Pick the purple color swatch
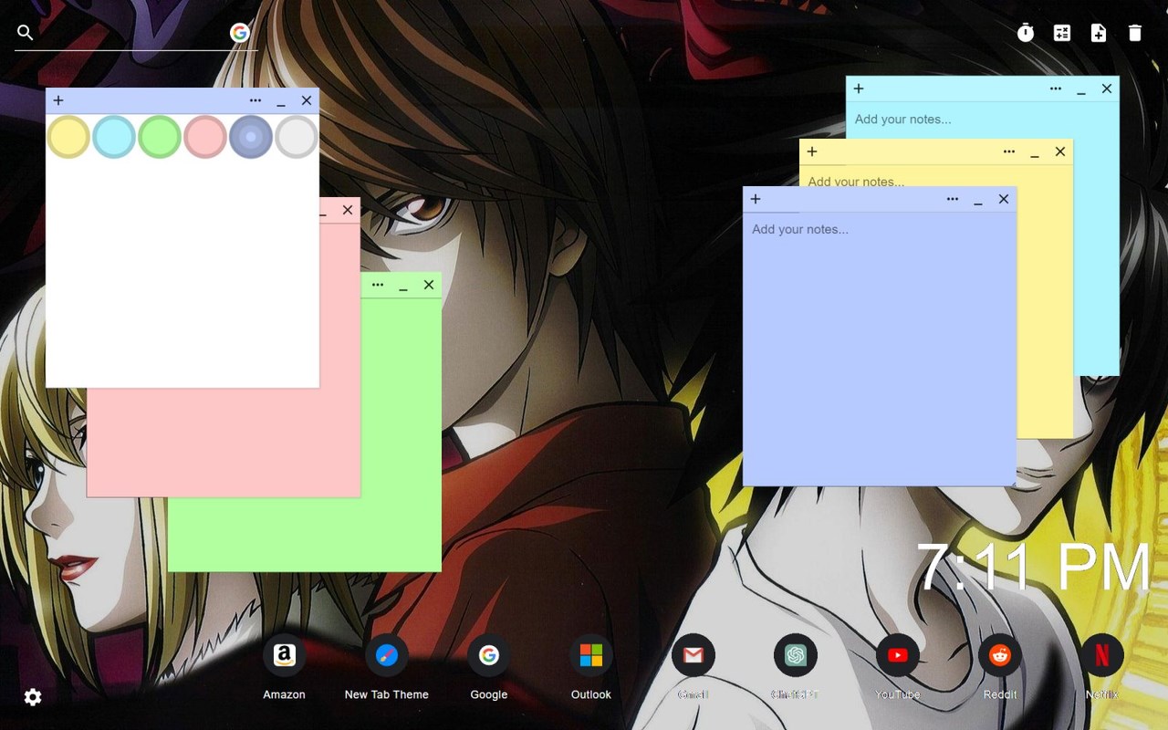Screen dimensions: 1168x730 coord(251,137)
